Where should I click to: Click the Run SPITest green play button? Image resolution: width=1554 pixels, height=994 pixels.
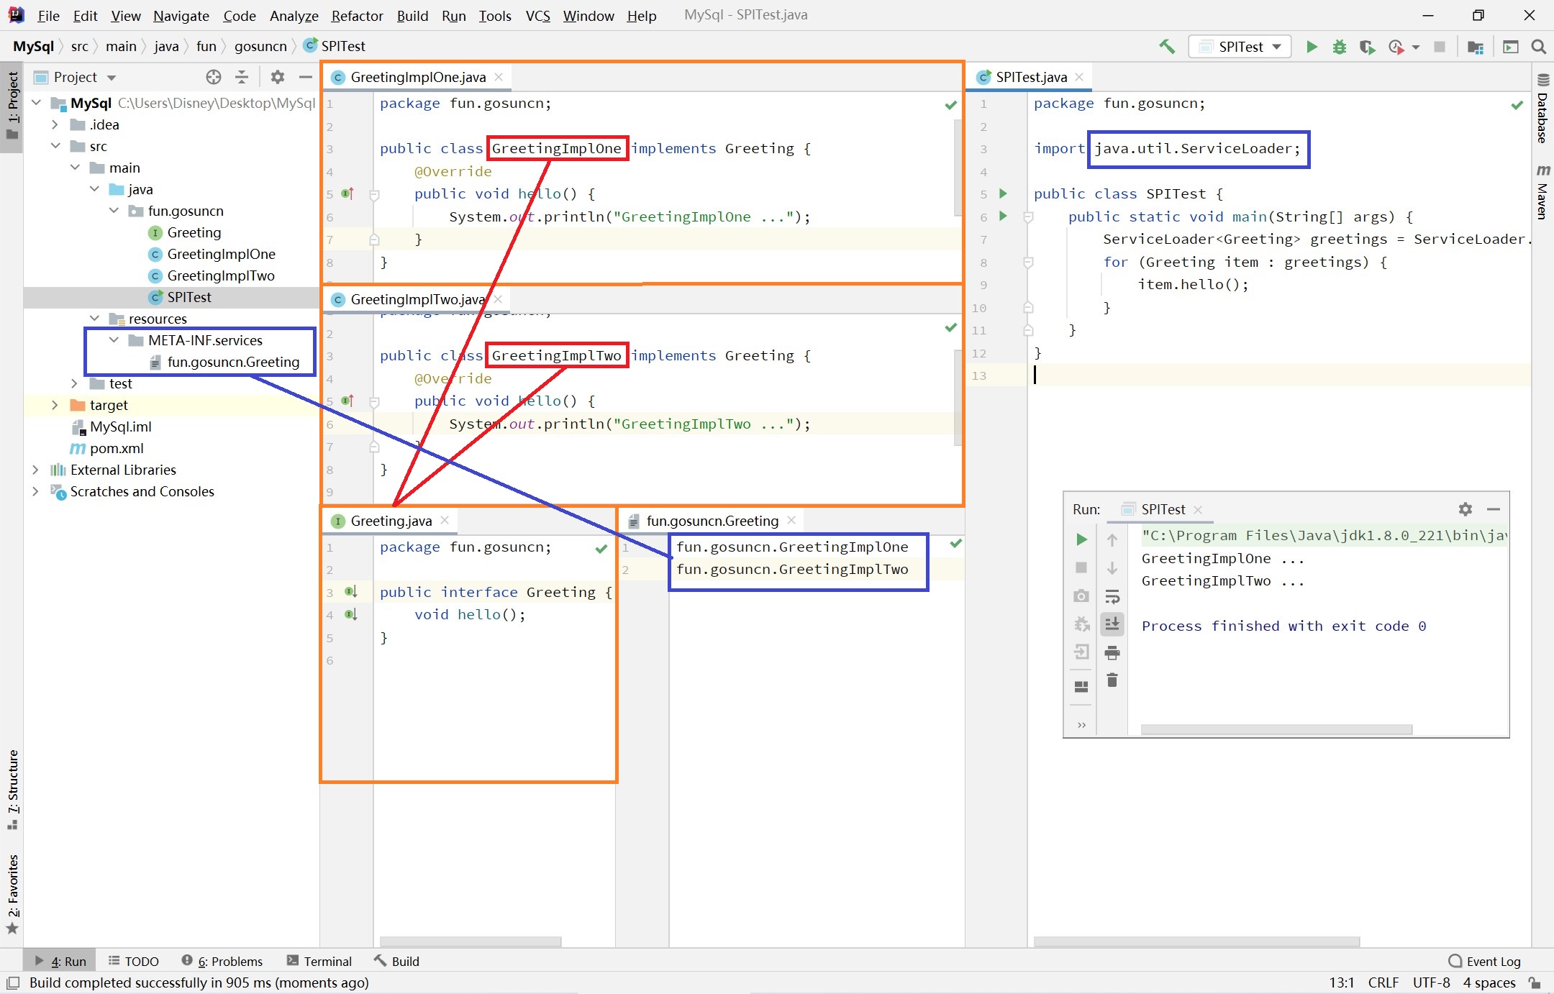pos(1312,47)
